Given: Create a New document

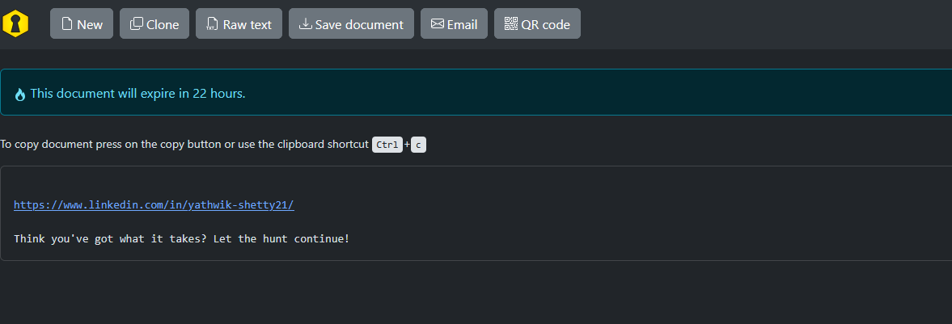Looking at the screenshot, I should coord(82,23).
